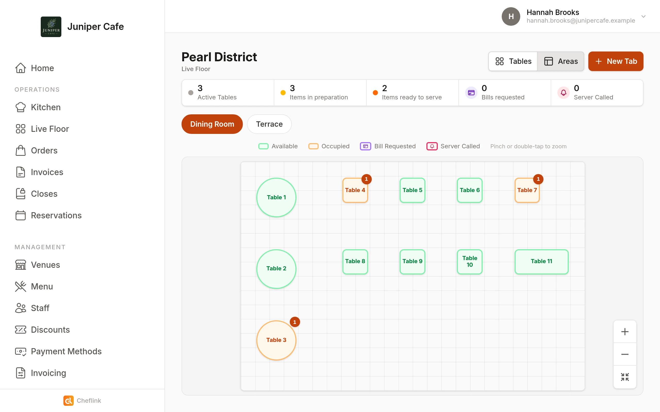Click the Juniper Cafe logo
This screenshot has height=412, width=660.
[51, 27]
